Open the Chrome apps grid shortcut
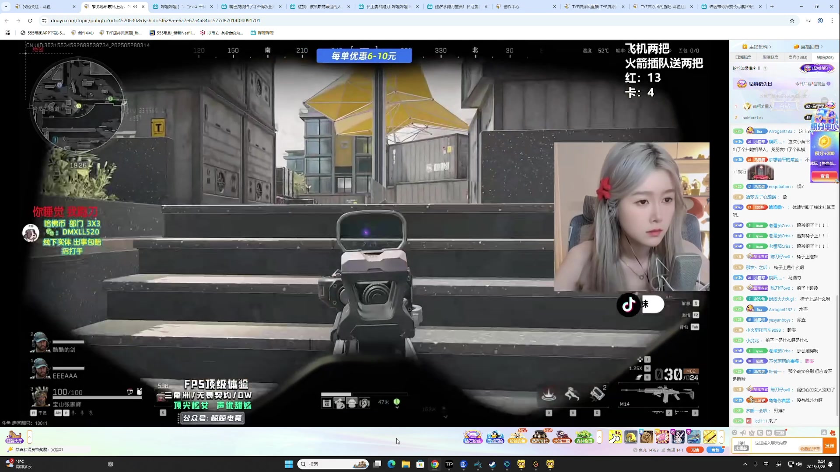 8,33
